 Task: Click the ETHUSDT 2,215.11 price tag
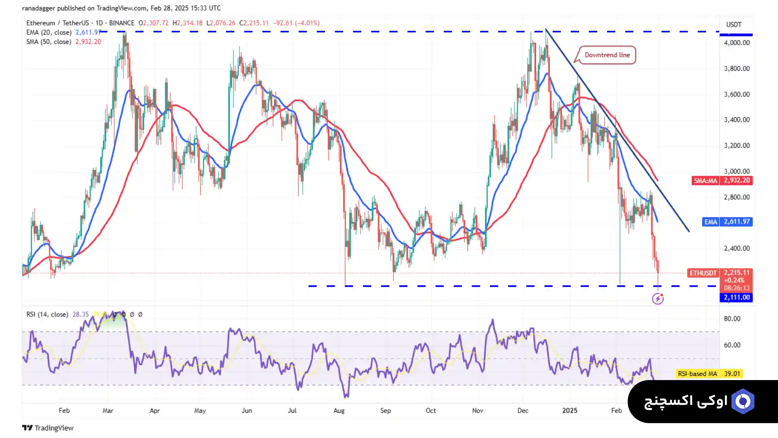720,273
